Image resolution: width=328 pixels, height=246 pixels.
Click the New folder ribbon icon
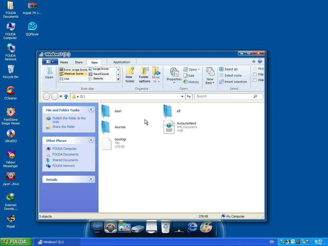click(130, 75)
